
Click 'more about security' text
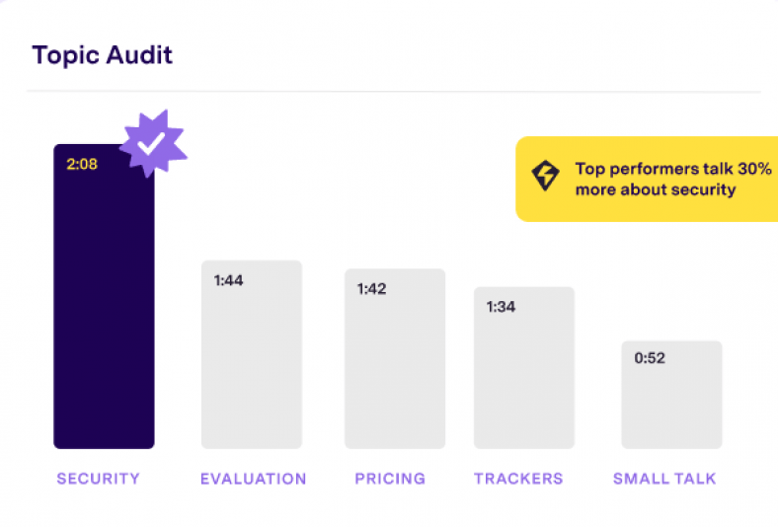[x=655, y=189]
